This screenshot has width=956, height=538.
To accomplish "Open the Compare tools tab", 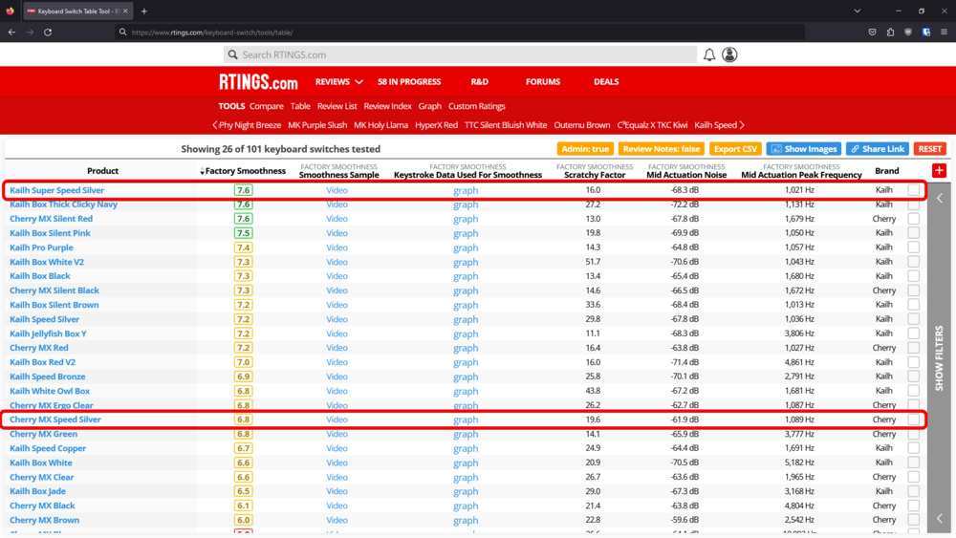I will [266, 106].
